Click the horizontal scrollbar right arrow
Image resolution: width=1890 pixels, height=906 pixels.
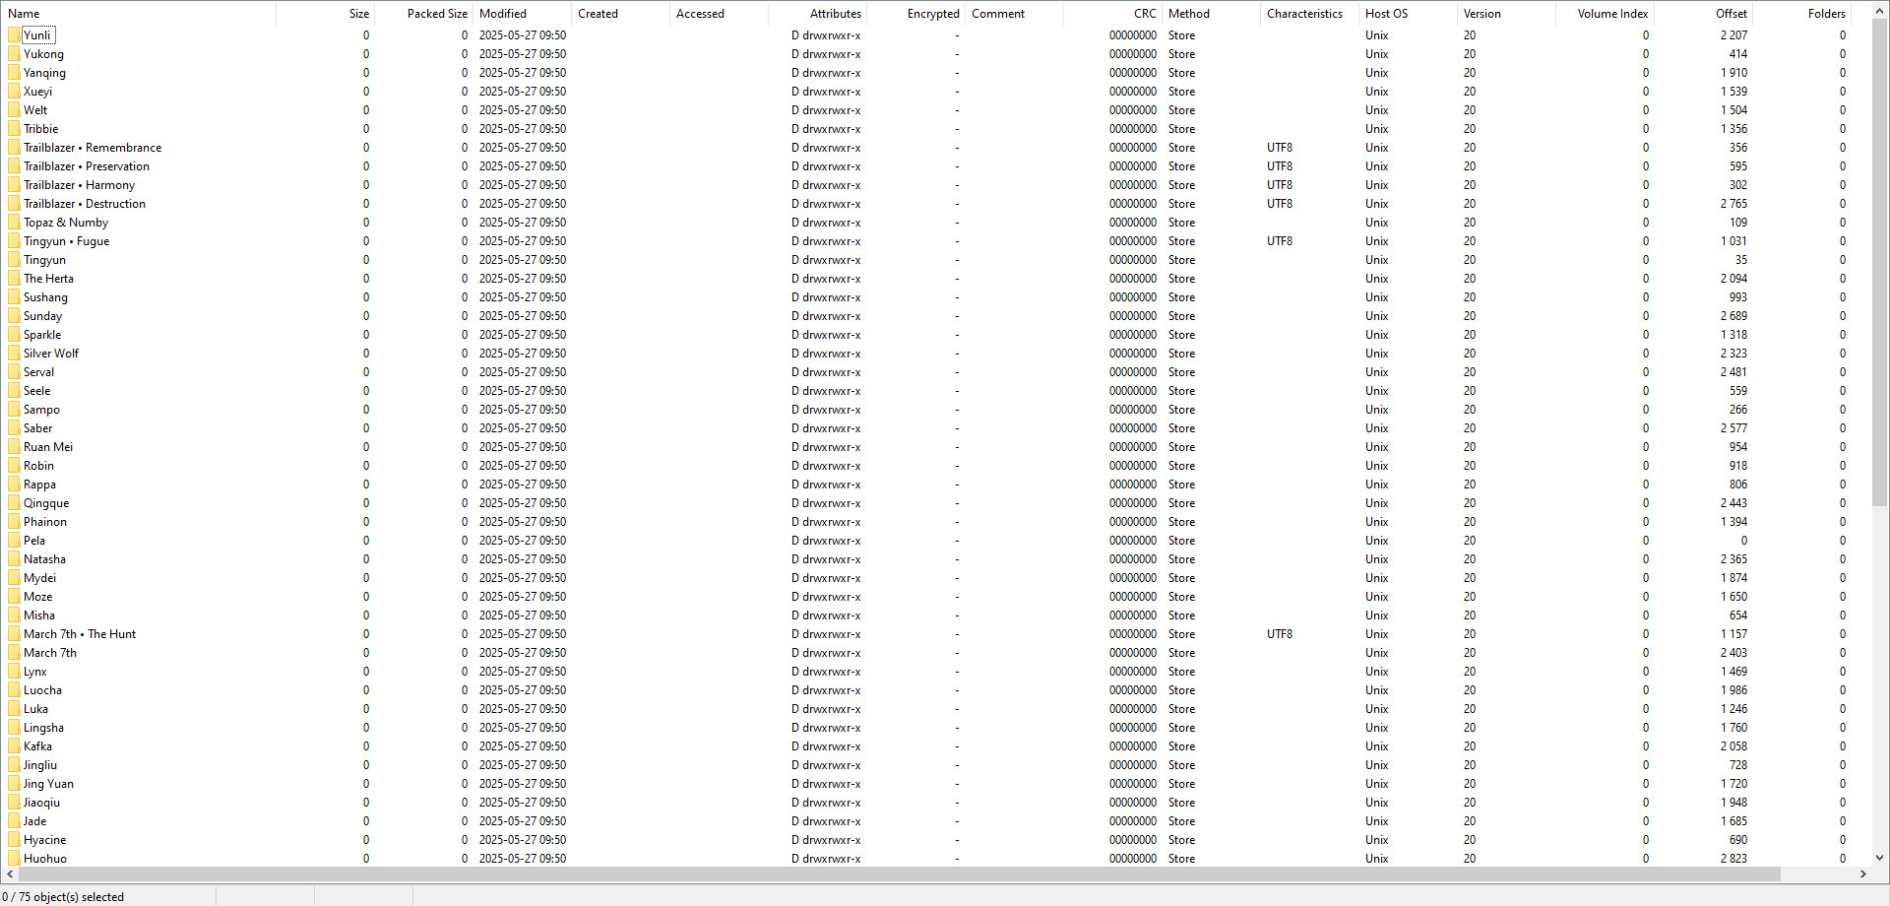coord(1862,874)
